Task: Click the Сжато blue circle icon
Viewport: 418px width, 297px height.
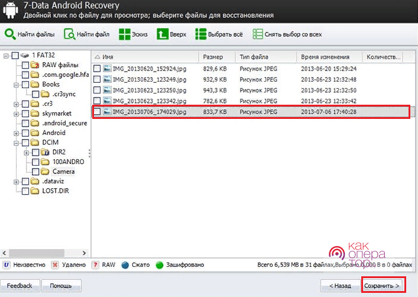Action: 125,265
